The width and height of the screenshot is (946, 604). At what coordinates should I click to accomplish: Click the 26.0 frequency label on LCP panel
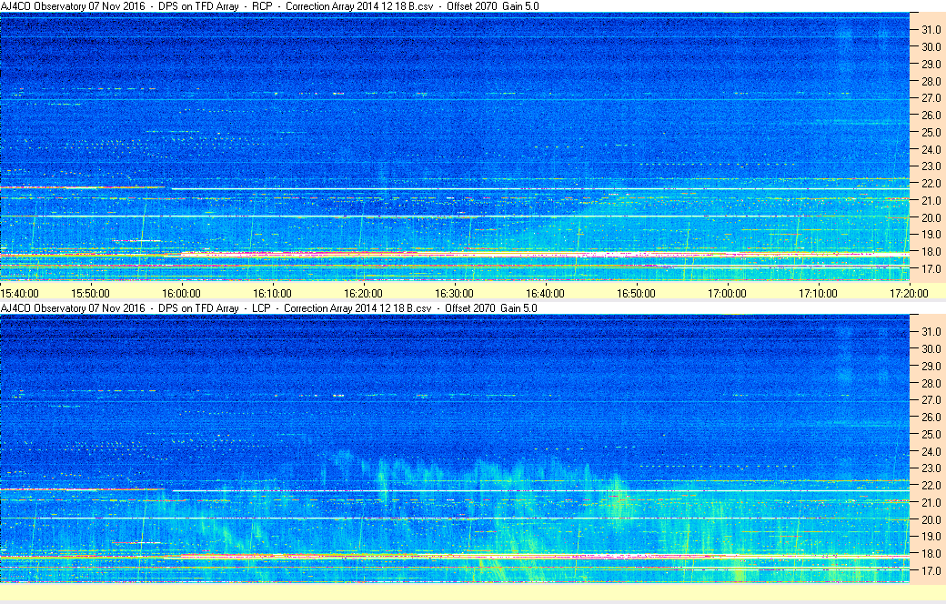pyautogui.click(x=931, y=417)
